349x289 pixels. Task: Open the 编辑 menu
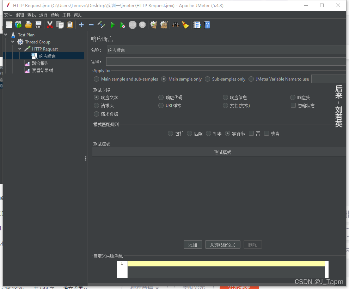pos(20,15)
